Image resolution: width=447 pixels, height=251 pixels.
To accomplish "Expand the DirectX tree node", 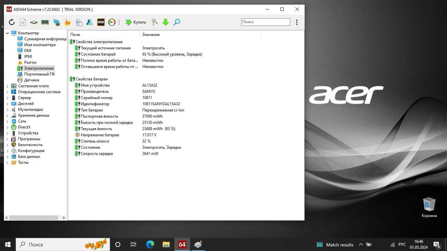I will (x=8, y=127).
